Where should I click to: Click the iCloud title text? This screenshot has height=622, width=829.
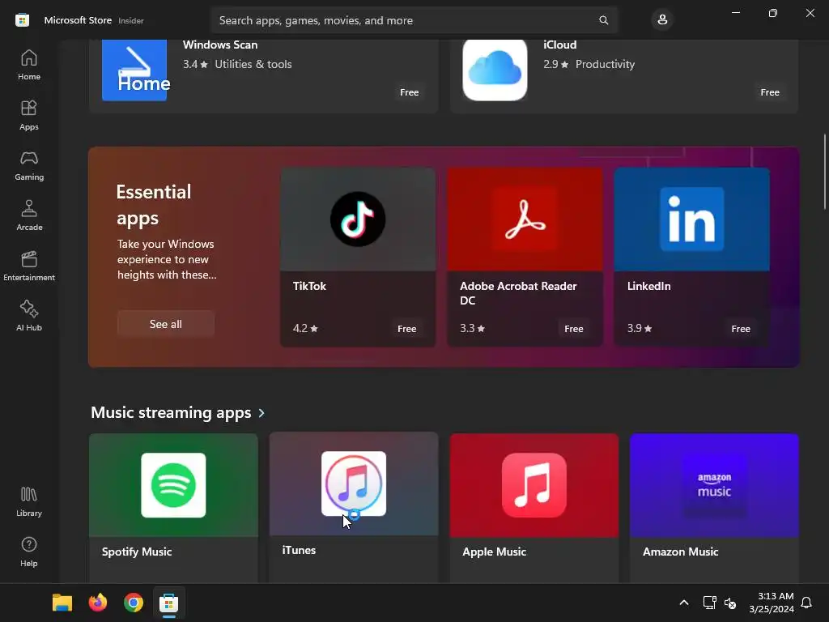click(x=560, y=45)
